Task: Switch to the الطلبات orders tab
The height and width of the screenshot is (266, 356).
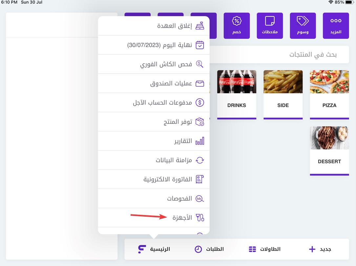Action: tap(209, 249)
